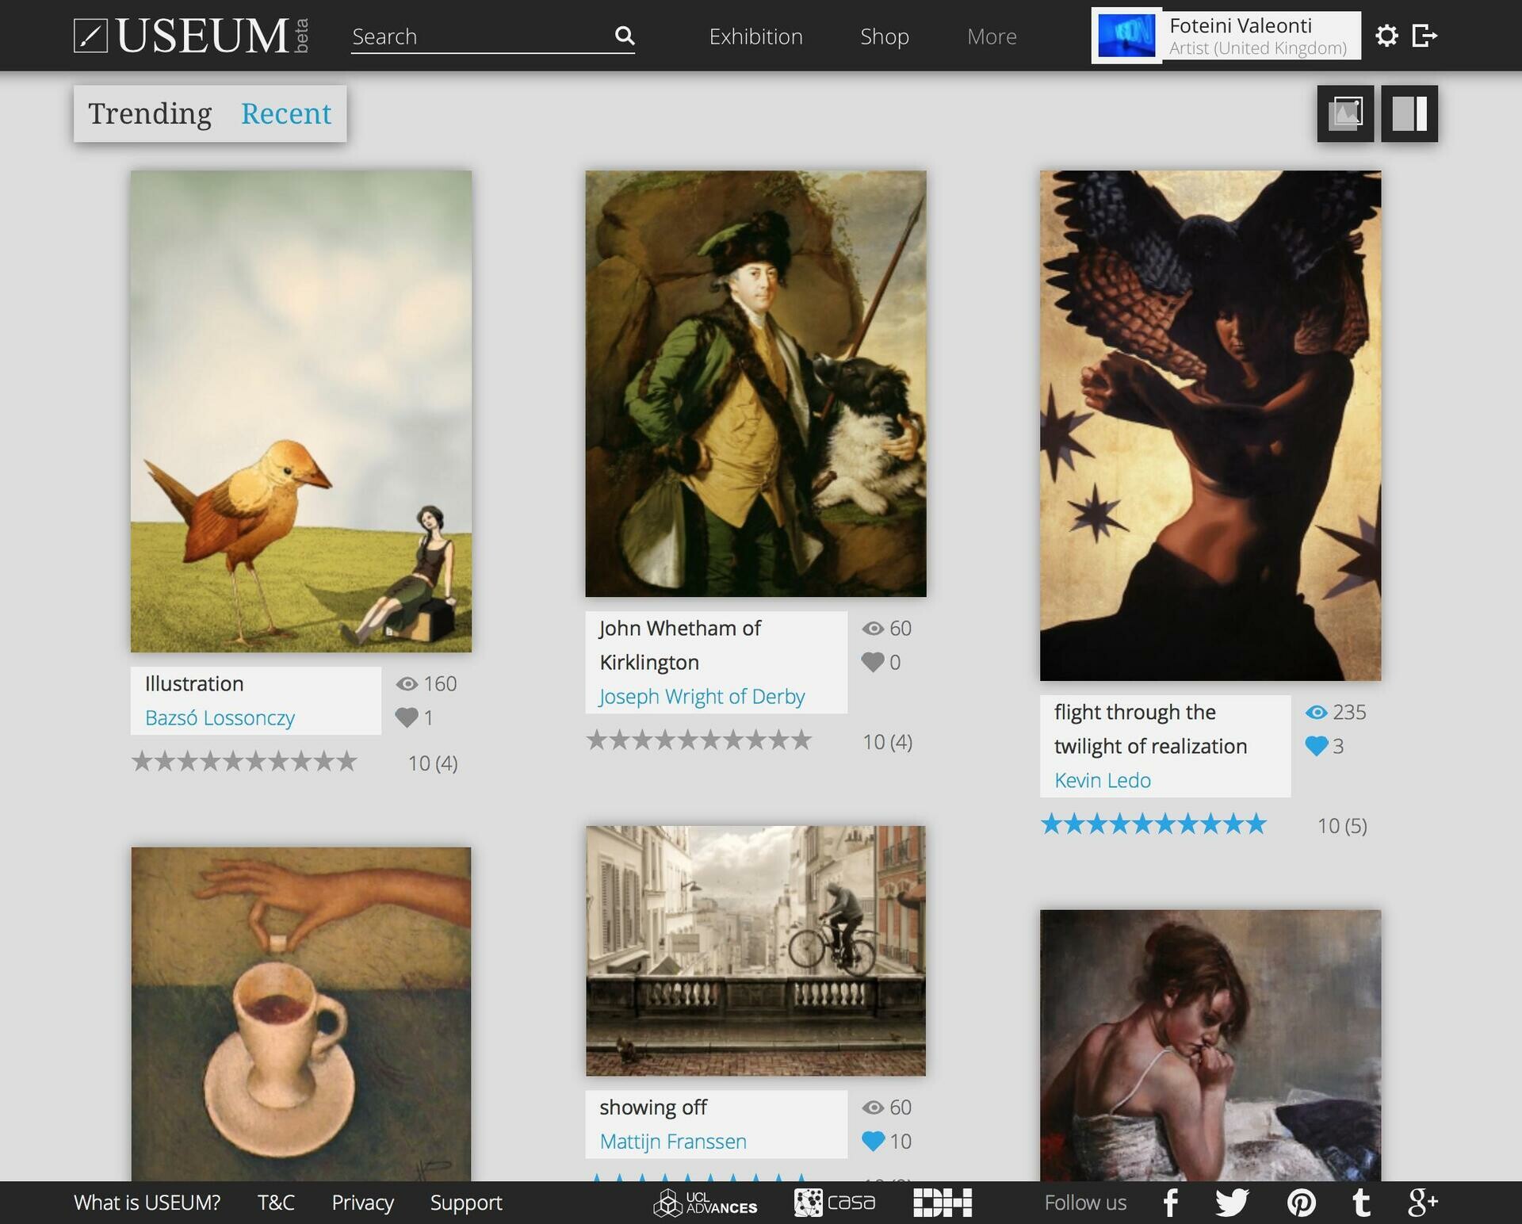Click the CASA logo
Viewport: 1522px width, 1224px height.
[834, 1203]
